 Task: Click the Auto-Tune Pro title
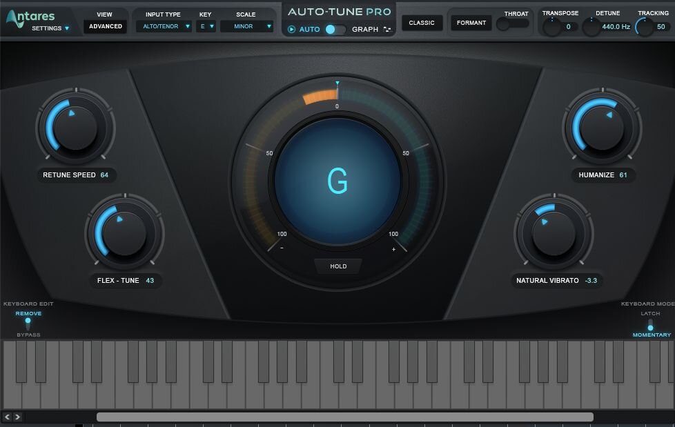point(339,12)
